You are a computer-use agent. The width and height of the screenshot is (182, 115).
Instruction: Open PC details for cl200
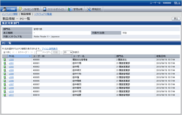tap(11, 60)
